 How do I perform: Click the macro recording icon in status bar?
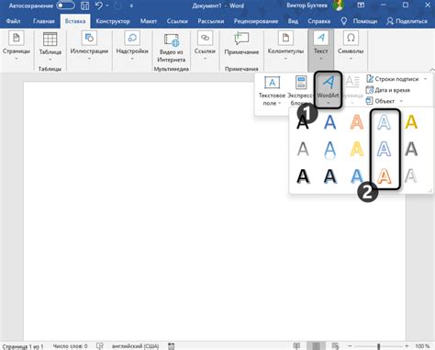coord(172,346)
